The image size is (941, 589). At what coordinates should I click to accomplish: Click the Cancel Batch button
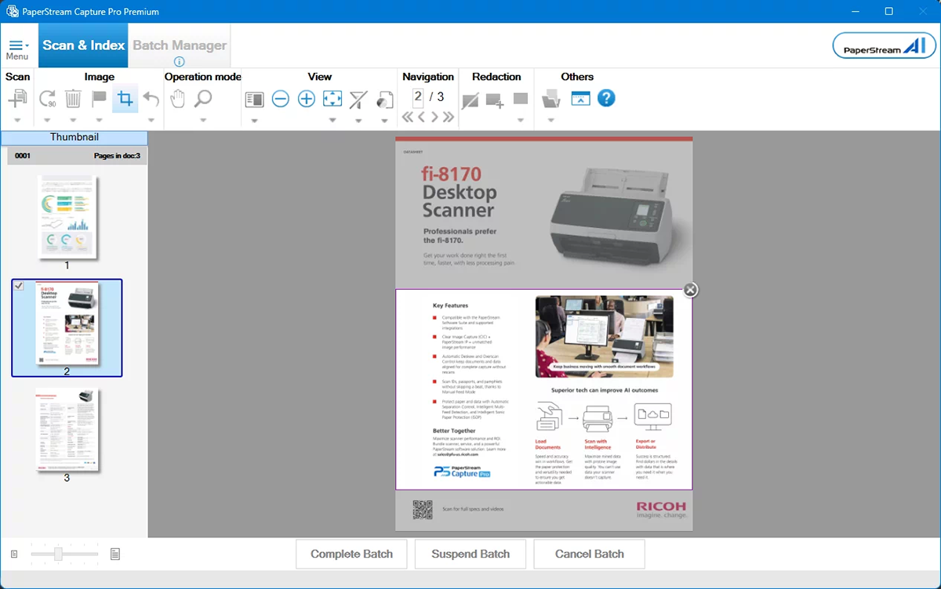click(590, 554)
